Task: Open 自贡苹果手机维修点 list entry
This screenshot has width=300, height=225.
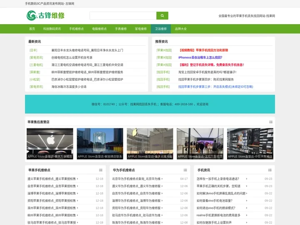Action: (52, 186)
